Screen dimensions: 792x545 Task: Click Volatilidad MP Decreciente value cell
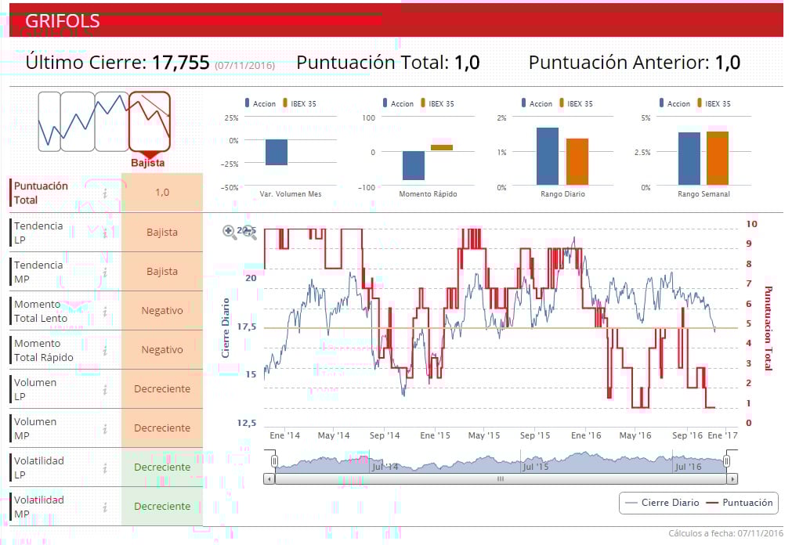(x=162, y=506)
